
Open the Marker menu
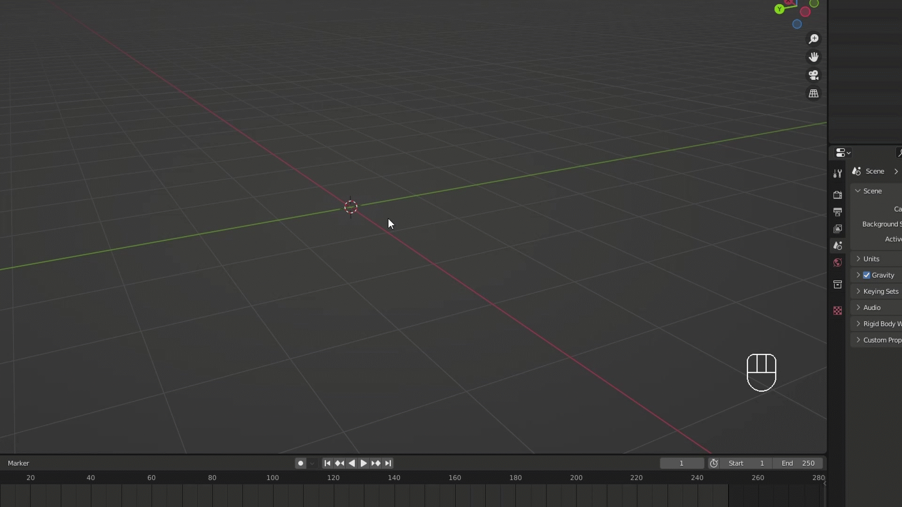(18, 463)
